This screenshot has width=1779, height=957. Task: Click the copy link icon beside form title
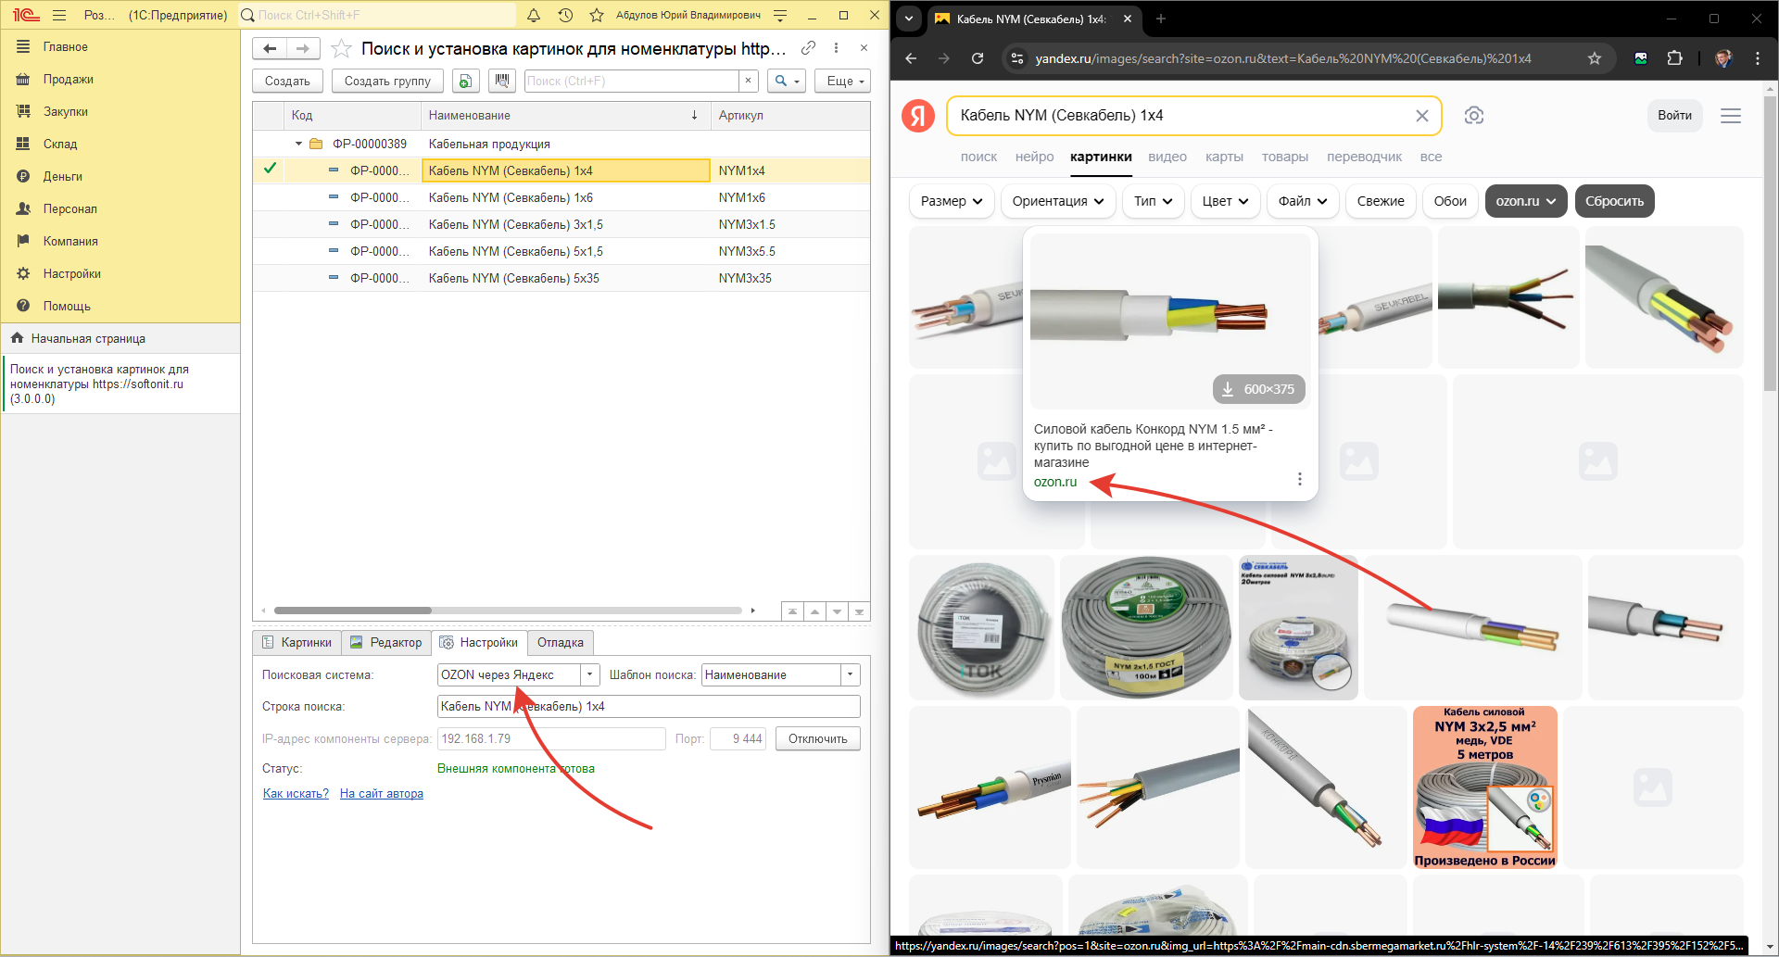pos(808,48)
